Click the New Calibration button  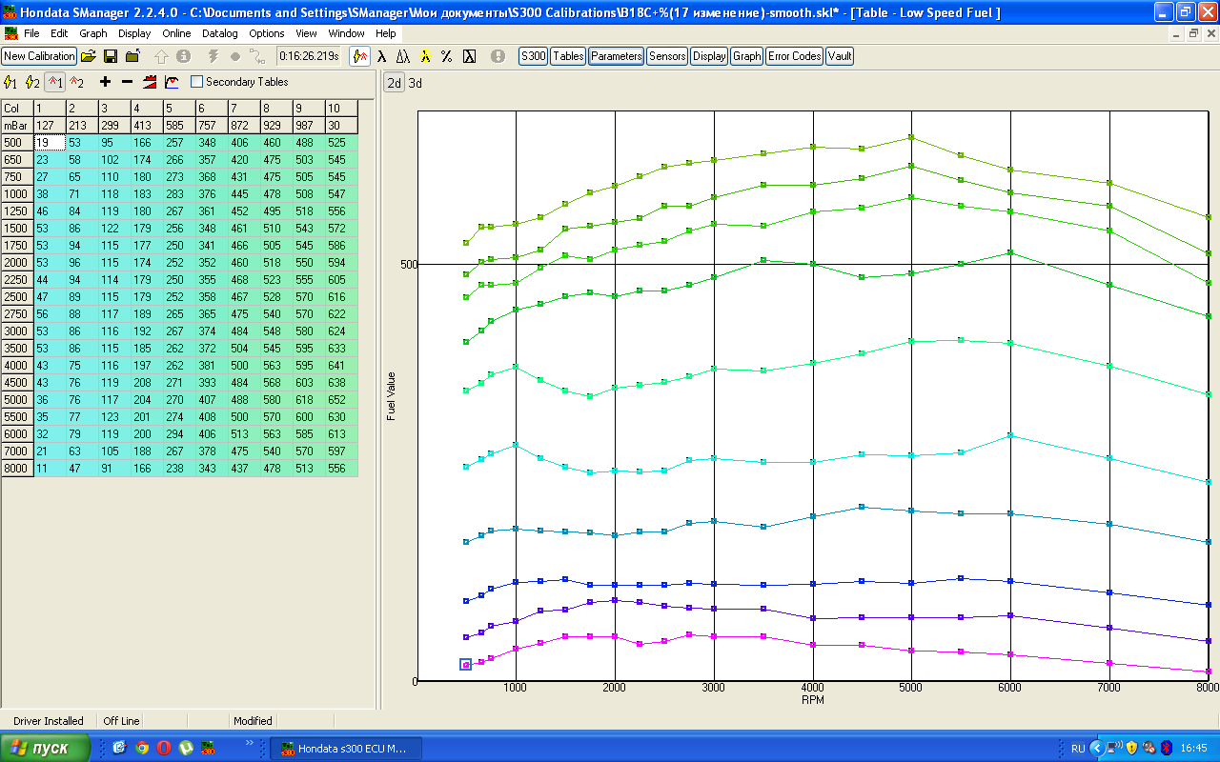point(39,56)
